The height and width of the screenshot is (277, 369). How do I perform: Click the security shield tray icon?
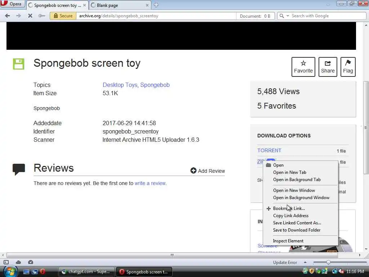point(312,271)
